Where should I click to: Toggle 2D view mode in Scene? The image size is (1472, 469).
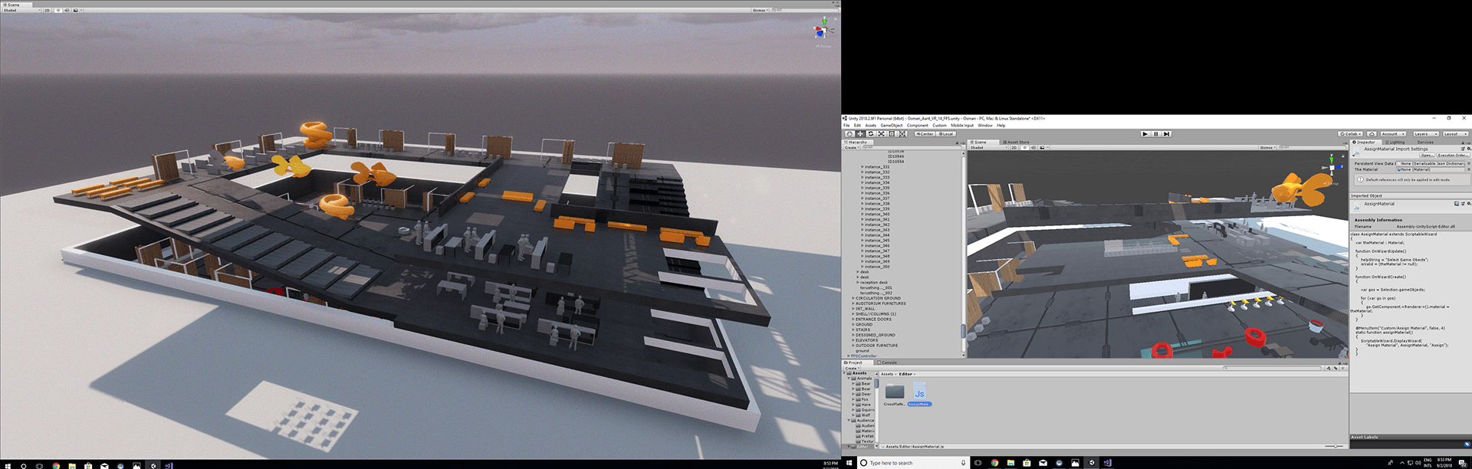1014,148
